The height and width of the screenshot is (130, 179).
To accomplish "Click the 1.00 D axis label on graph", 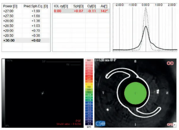I will (x=159, y=5).
